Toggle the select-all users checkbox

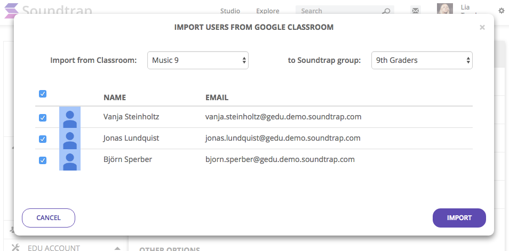tap(43, 94)
